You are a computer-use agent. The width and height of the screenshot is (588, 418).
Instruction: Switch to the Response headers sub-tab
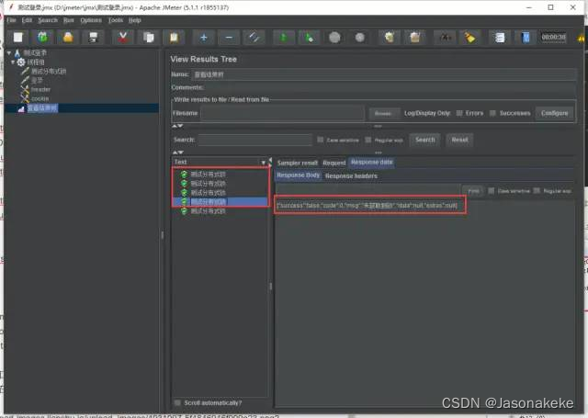351,175
